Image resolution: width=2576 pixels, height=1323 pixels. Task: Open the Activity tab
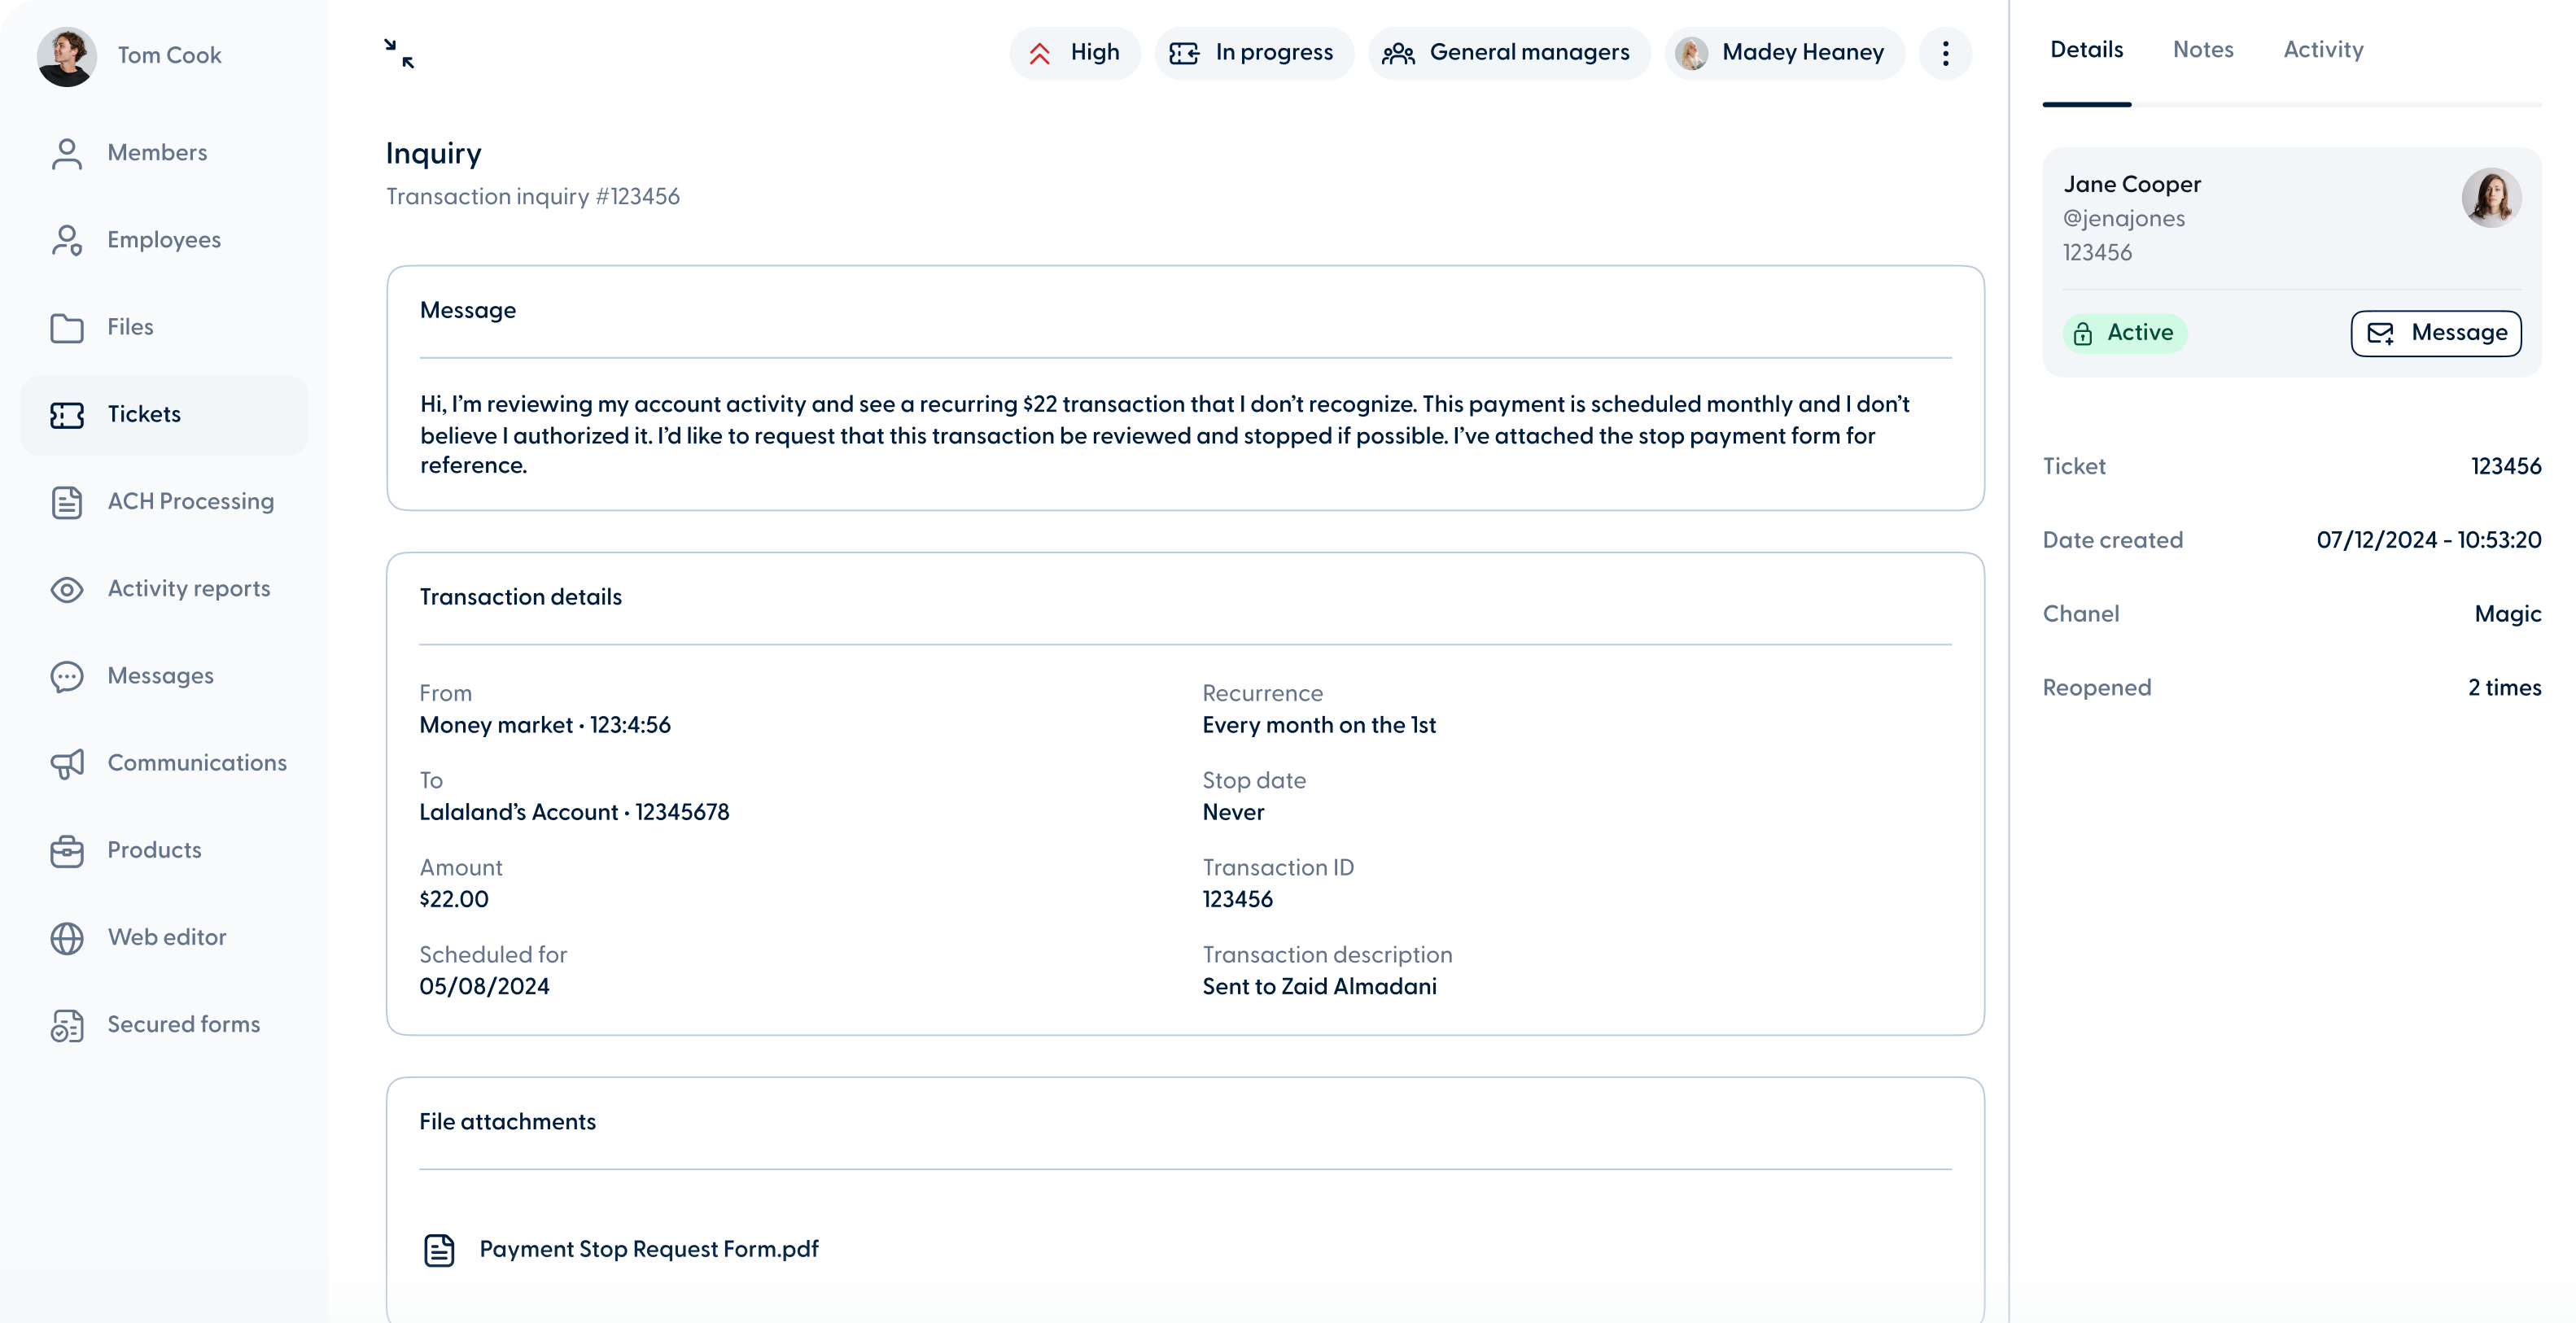(2323, 49)
